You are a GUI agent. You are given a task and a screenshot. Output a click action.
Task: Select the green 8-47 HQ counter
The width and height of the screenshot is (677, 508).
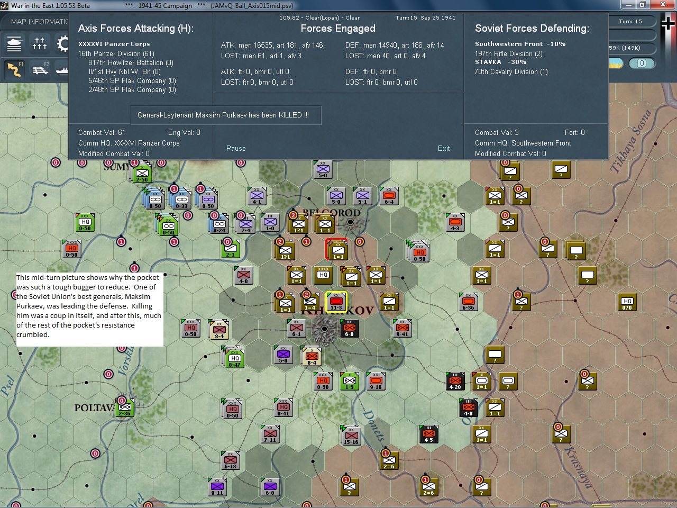(x=235, y=359)
